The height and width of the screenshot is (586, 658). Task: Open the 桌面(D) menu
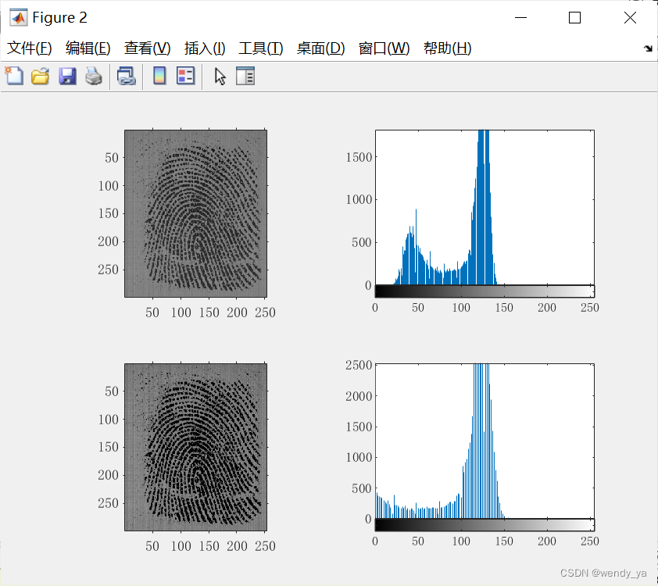[320, 48]
